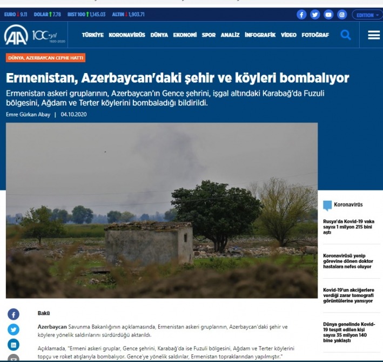Share article via left LinkedIn button

point(14,345)
